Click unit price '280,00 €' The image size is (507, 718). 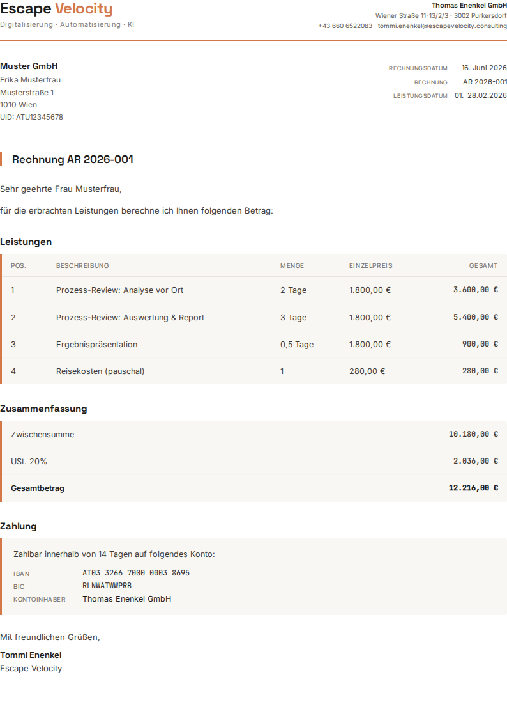pos(367,371)
